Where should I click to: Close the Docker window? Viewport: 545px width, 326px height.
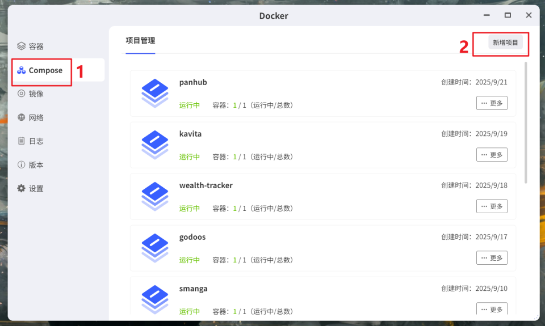click(529, 15)
